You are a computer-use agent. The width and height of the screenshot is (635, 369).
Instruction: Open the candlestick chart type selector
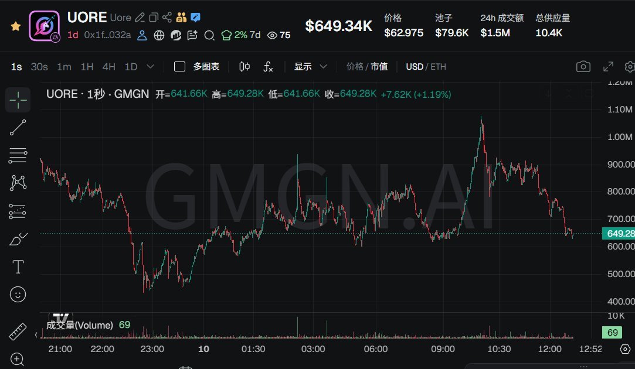[x=244, y=67]
